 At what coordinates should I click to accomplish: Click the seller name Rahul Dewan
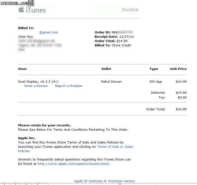coord(111,82)
